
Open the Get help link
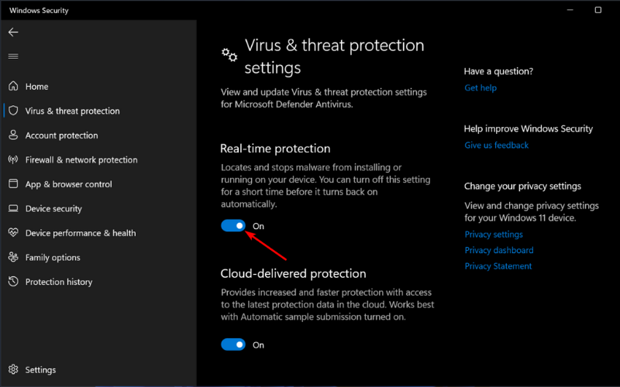[x=480, y=87]
